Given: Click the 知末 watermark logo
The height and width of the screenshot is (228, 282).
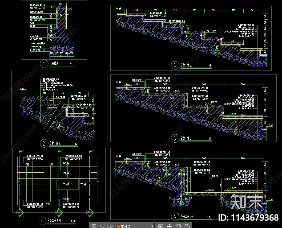Looking at the screenshot, I should click(x=247, y=202).
